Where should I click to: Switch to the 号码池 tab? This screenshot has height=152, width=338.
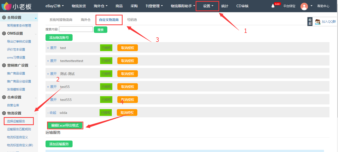pos(132,20)
